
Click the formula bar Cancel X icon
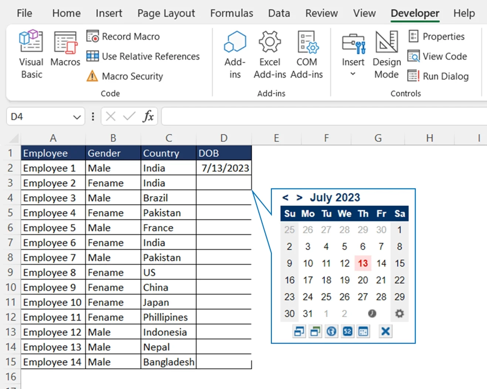[x=110, y=117]
